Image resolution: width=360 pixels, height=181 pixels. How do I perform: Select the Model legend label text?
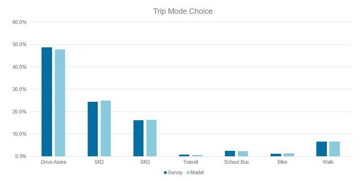click(196, 173)
